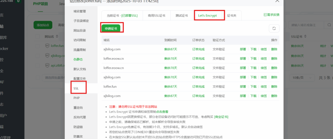Screen dimensions: 333x139
Task: Click the shield icon beside loffer.fun in sites list
Action: click(47, 46)
